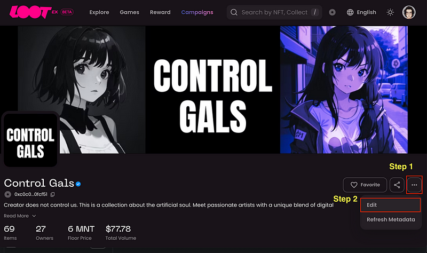Screen dimensions: 427x253
Task: Choose Refresh Metadata menu entry
Action: [391, 219]
